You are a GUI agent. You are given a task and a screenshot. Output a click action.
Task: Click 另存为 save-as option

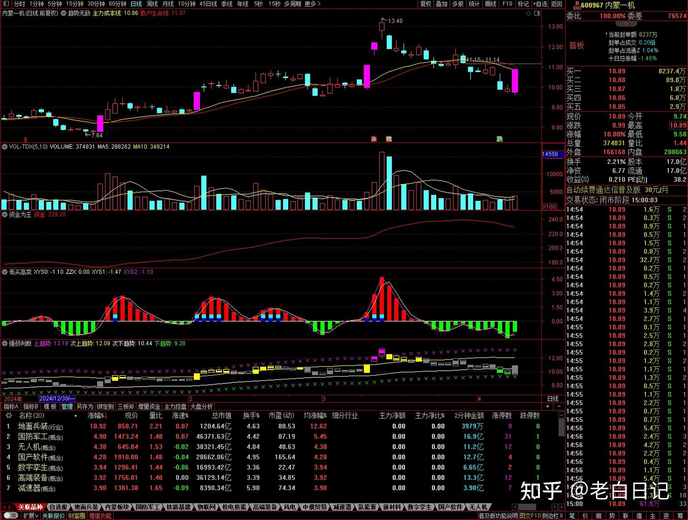[85, 407]
